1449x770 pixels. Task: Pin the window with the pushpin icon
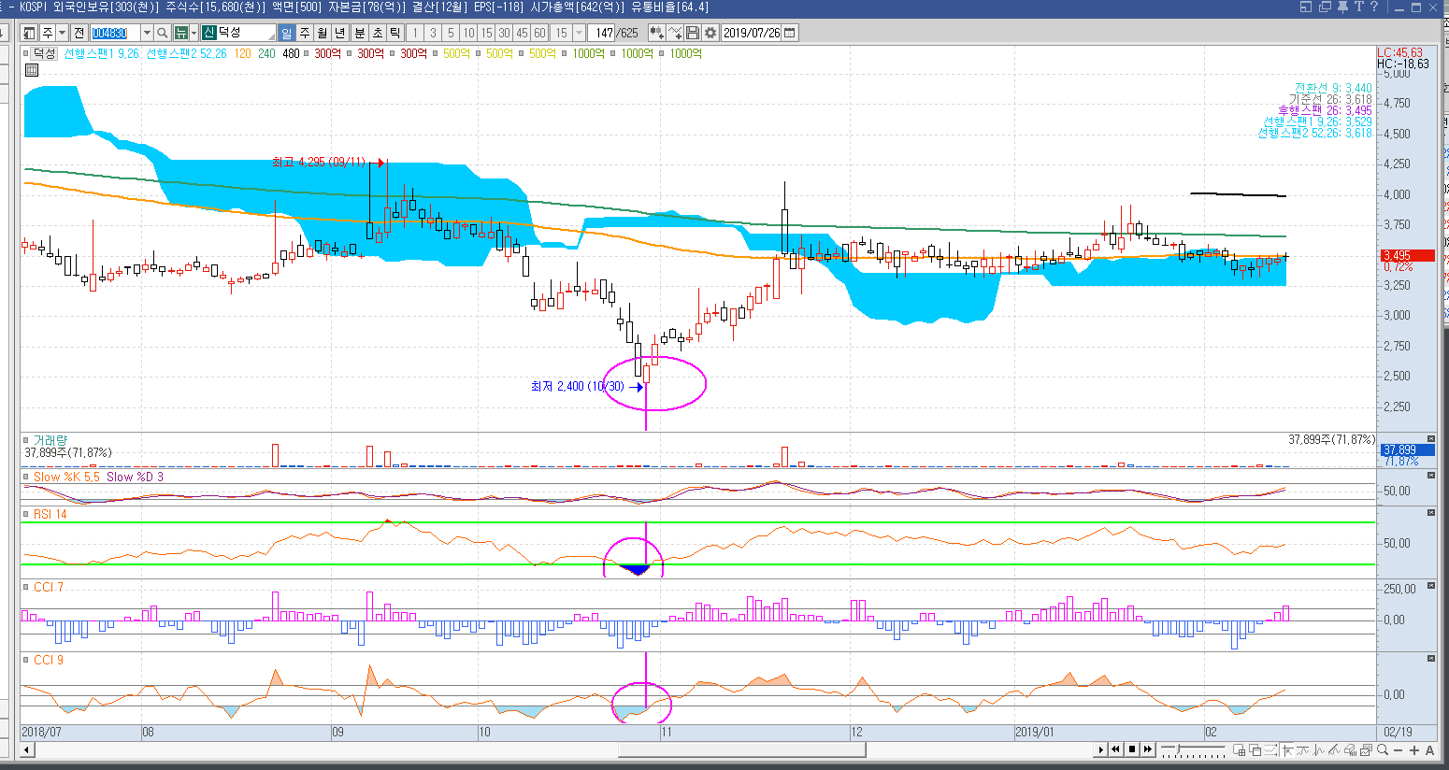coord(1342,7)
